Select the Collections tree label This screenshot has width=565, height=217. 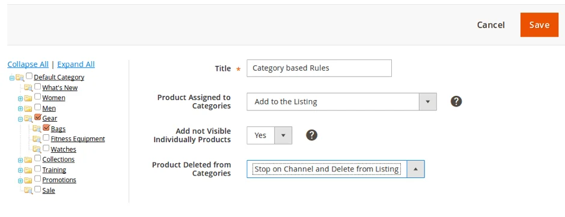pyautogui.click(x=58, y=159)
